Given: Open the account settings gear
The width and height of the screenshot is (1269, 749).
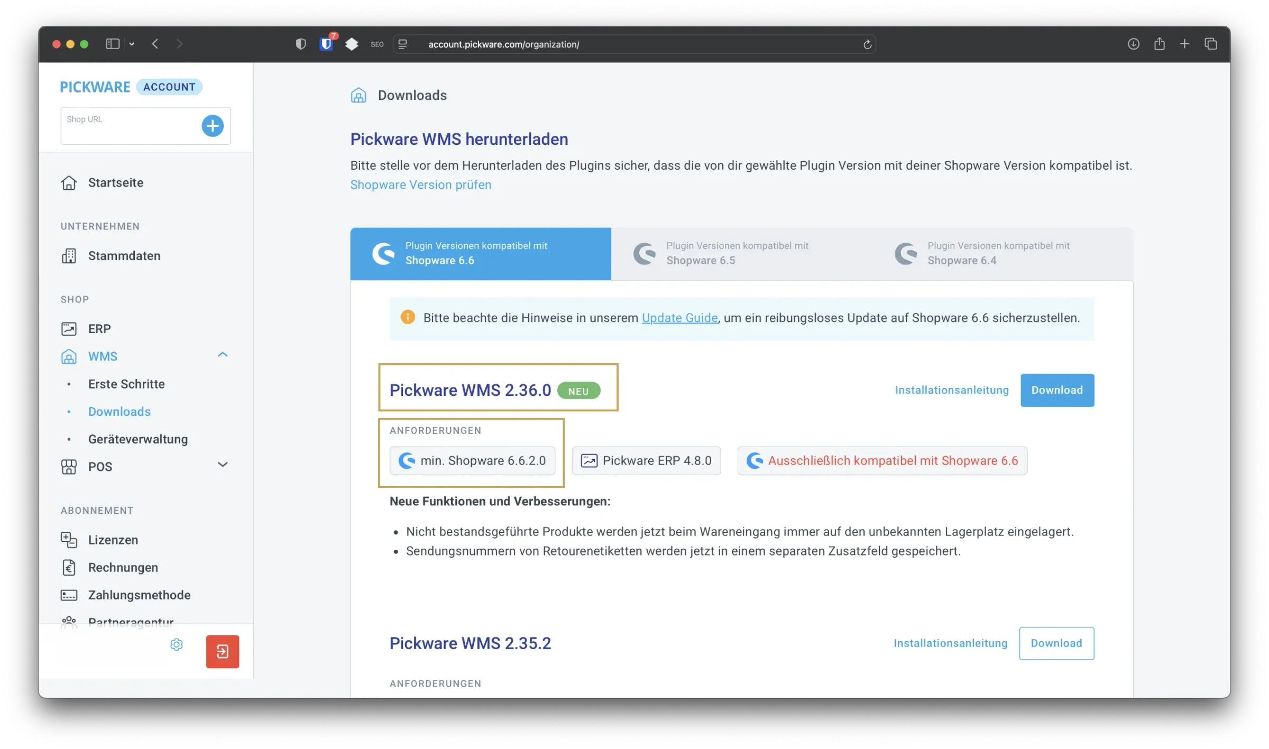Looking at the screenshot, I should click(177, 644).
